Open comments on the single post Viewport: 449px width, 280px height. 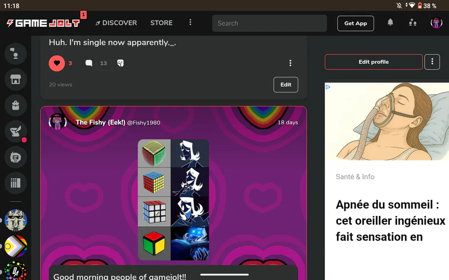(x=89, y=63)
